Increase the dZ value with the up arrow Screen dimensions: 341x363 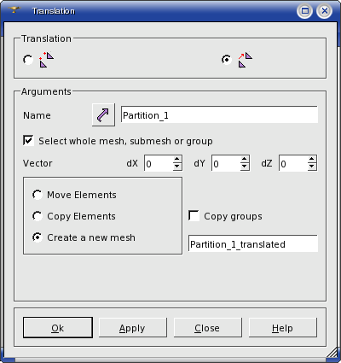tap(312, 159)
